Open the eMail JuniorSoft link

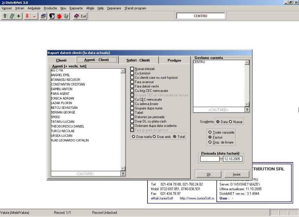click(x=162, y=198)
